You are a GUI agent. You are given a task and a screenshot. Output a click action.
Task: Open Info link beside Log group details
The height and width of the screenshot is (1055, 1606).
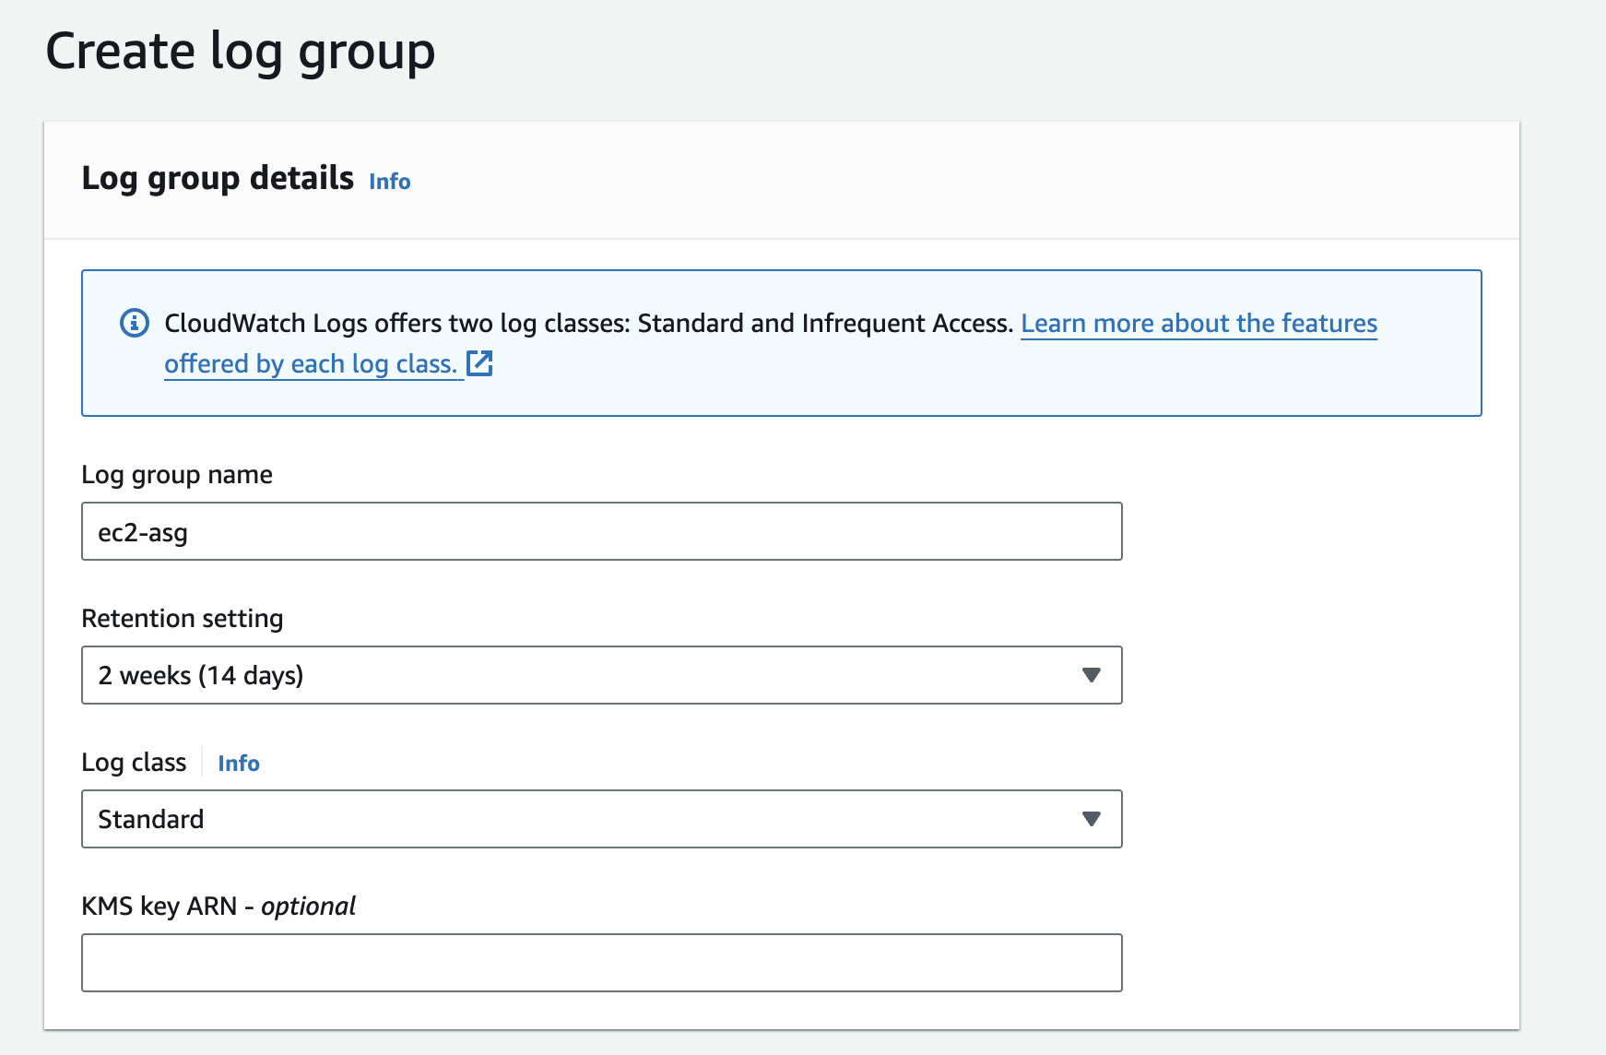click(x=389, y=182)
